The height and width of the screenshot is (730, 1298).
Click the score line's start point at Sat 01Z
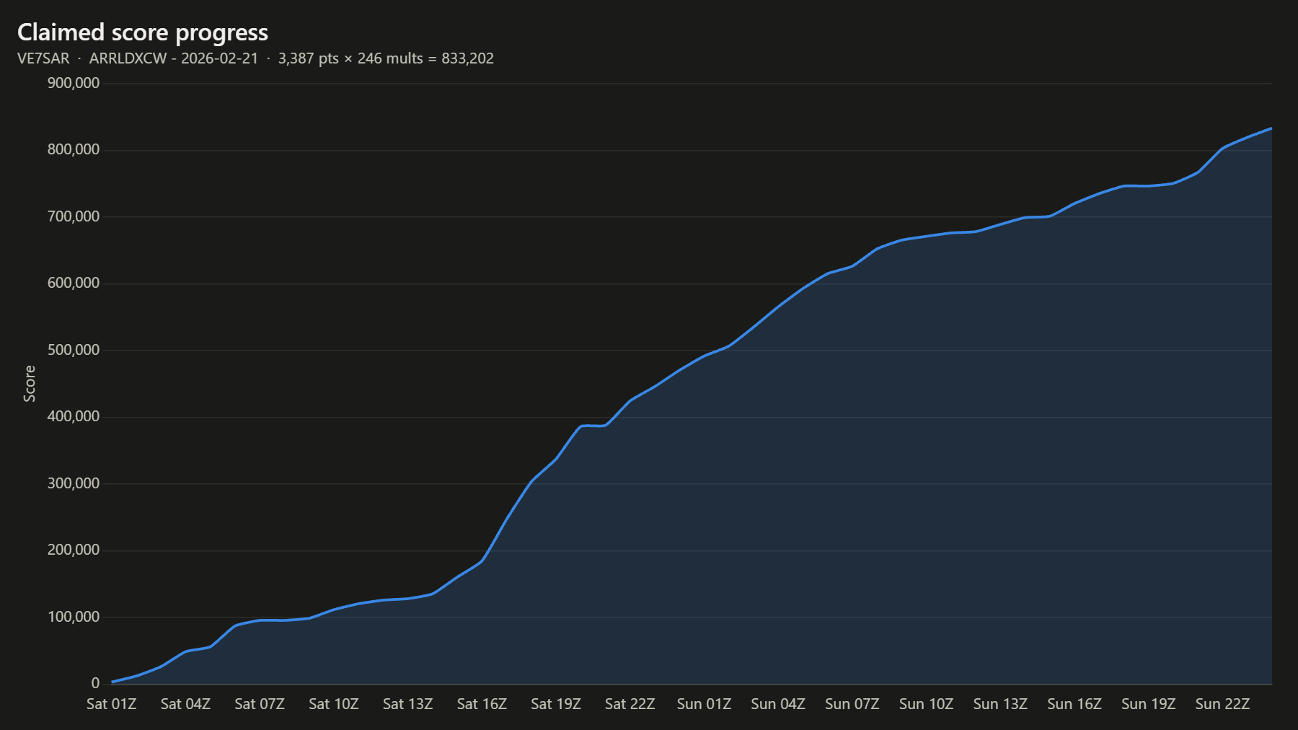point(112,682)
